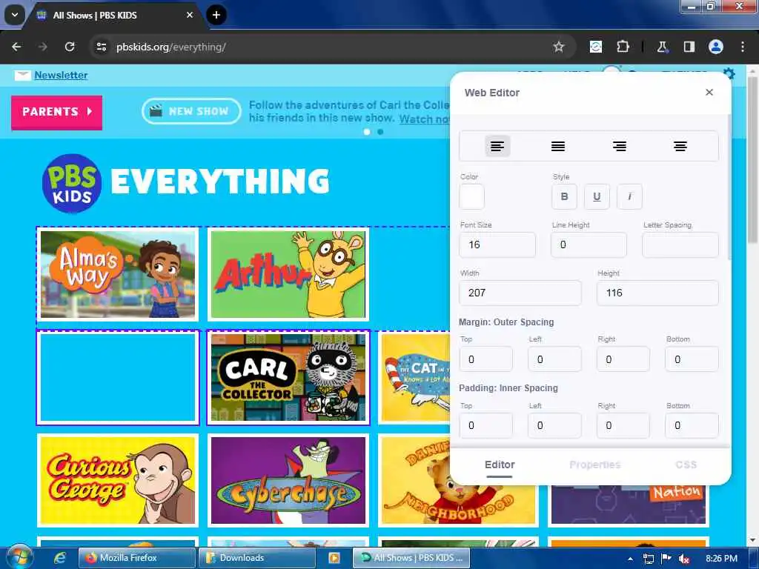
Task: Switch to Mozilla Firefox taskbar item
Action: pyautogui.click(x=137, y=558)
